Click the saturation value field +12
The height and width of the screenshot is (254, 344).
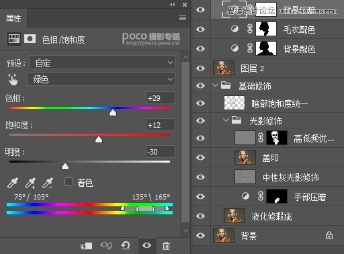160,125
